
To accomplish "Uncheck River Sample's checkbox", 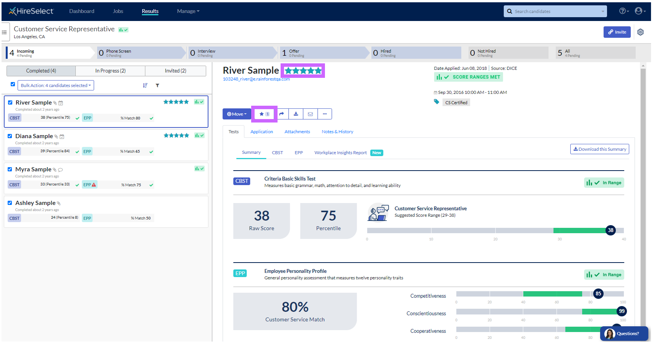I will pos(10,103).
